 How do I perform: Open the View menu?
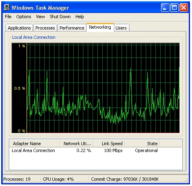(40, 17)
